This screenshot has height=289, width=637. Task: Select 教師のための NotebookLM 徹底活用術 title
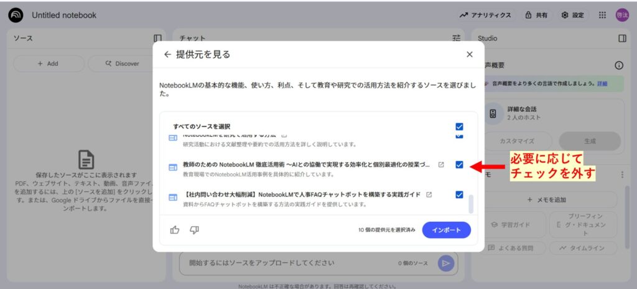click(x=306, y=165)
